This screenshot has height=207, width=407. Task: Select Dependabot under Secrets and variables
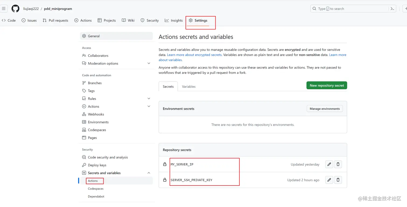point(96,197)
